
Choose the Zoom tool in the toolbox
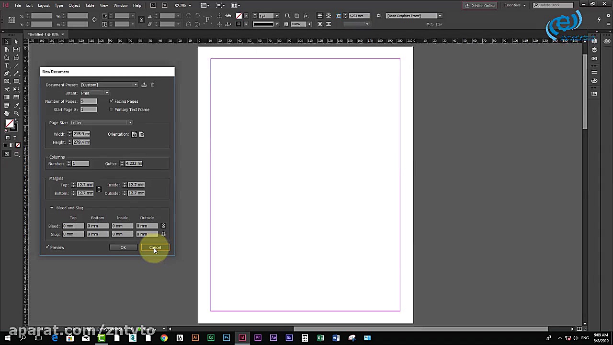pyautogui.click(x=16, y=113)
